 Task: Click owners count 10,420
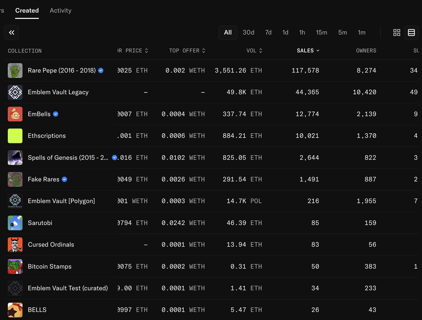point(364,92)
